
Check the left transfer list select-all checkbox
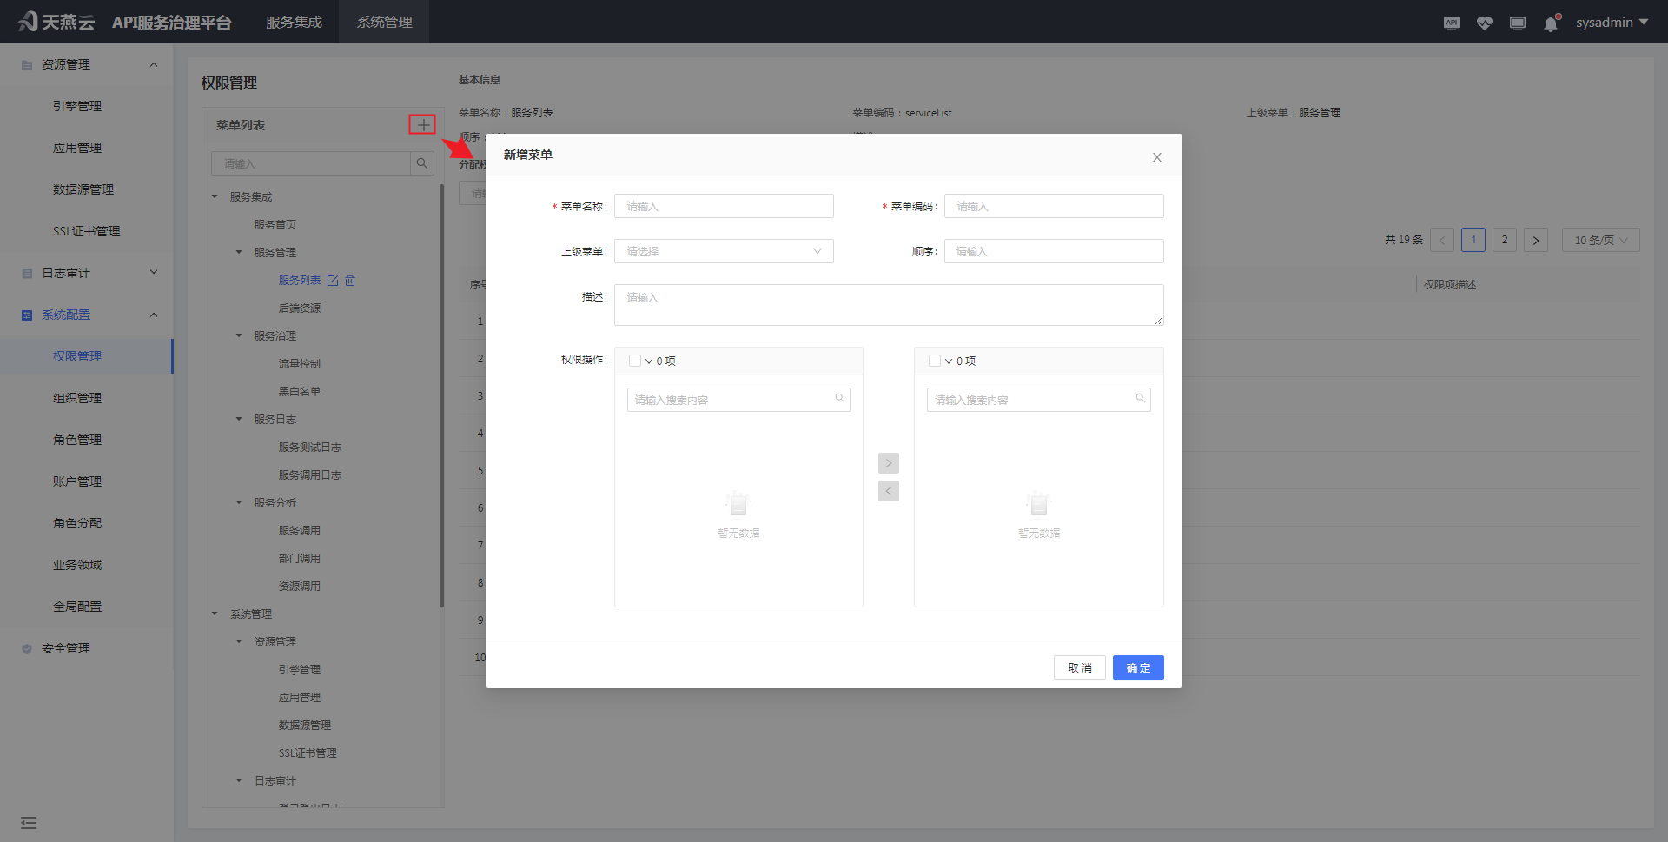635,361
